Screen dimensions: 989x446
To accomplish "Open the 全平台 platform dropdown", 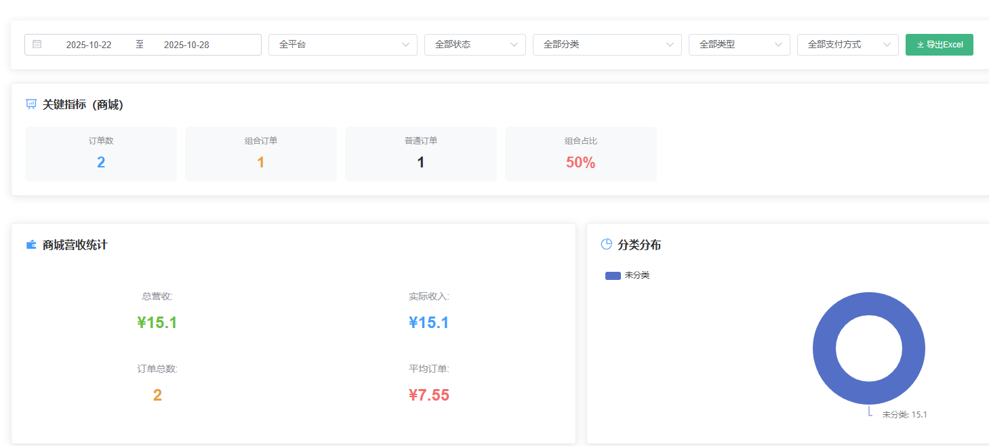I will click(342, 45).
